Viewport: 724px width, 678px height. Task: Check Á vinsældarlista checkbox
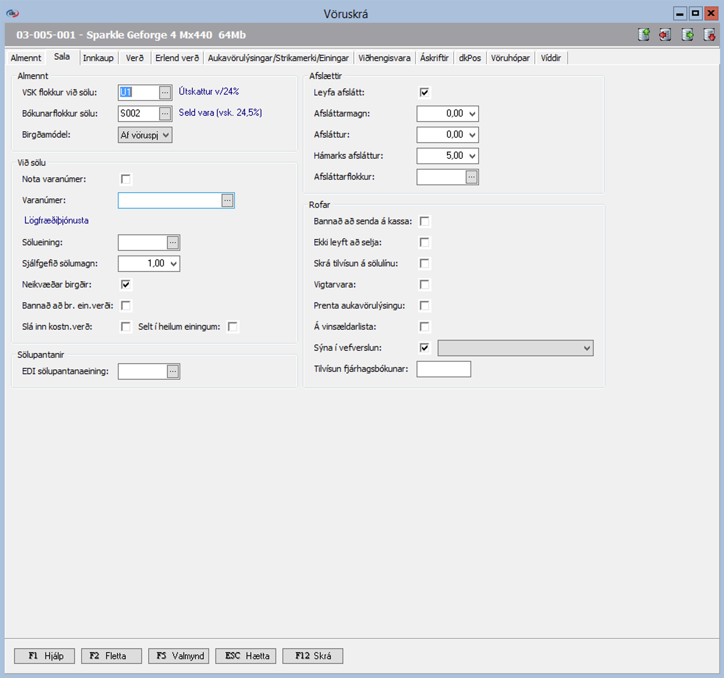[424, 327]
